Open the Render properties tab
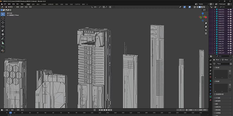233x116 pixels. click(210, 64)
